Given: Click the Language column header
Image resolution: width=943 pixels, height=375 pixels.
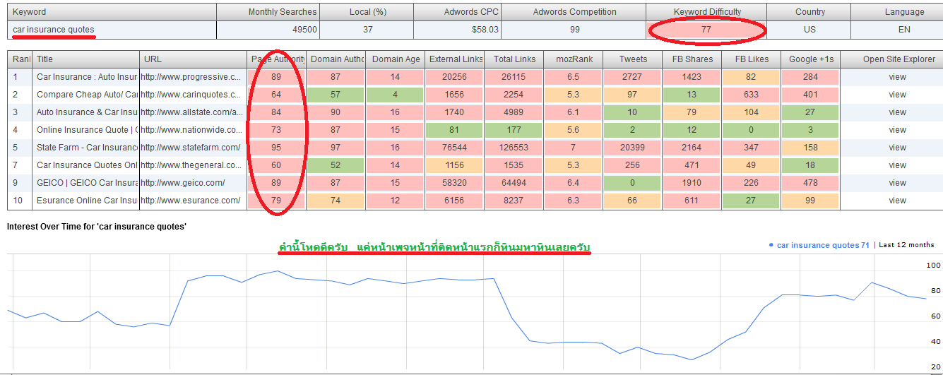Looking at the screenshot, I should pyautogui.click(x=896, y=12).
